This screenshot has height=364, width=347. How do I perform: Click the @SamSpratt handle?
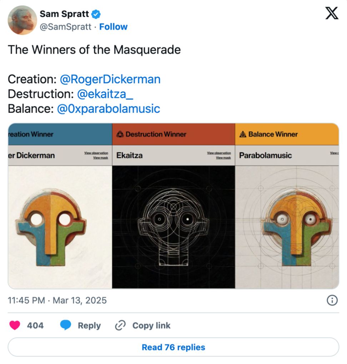pyautogui.click(x=65, y=27)
